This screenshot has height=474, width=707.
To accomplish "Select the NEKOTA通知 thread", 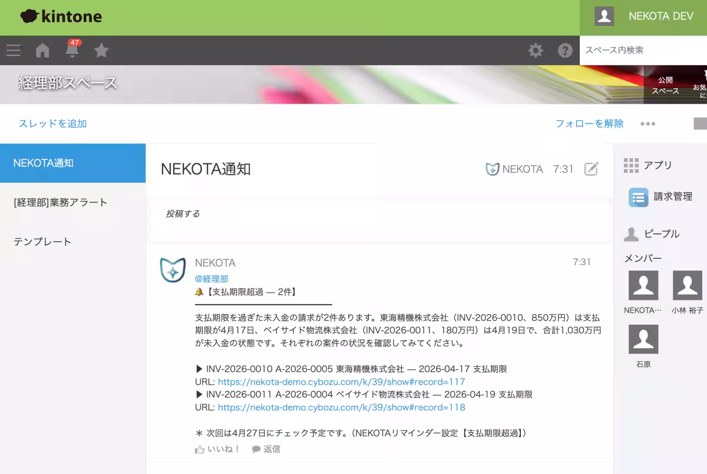I will 72,163.
